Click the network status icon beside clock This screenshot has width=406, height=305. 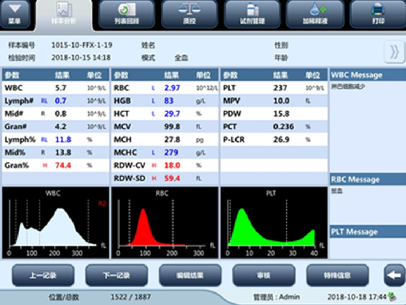tap(392, 297)
